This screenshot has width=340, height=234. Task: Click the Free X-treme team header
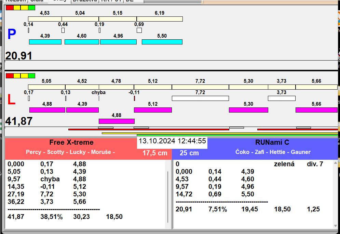click(x=71, y=142)
